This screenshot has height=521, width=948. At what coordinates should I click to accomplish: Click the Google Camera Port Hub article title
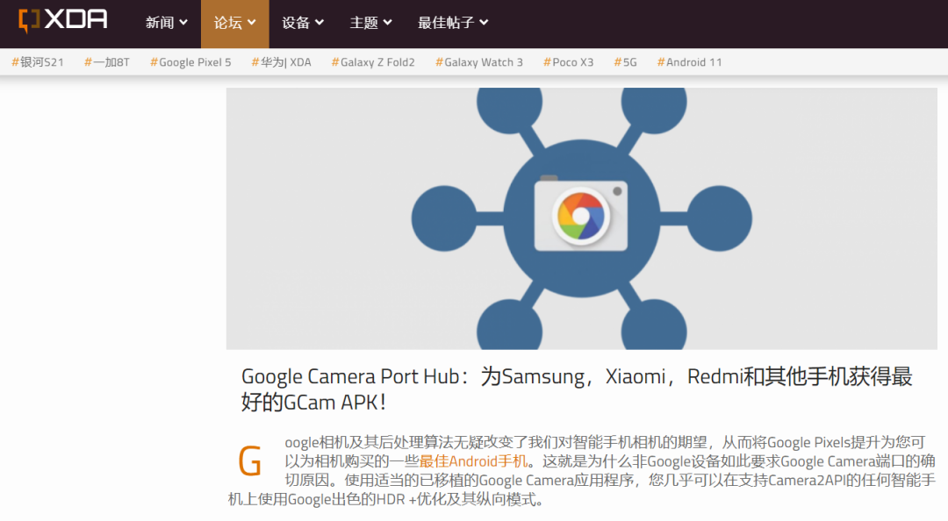pyautogui.click(x=576, y=389)
